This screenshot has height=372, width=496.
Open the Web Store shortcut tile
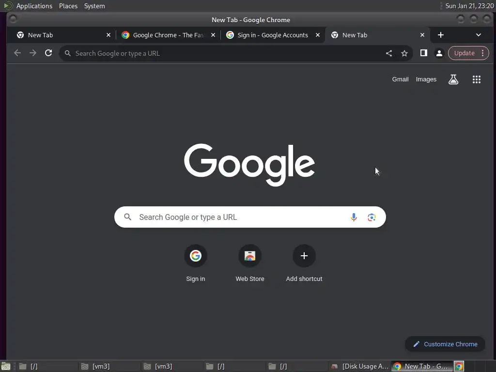click(250, 263)
